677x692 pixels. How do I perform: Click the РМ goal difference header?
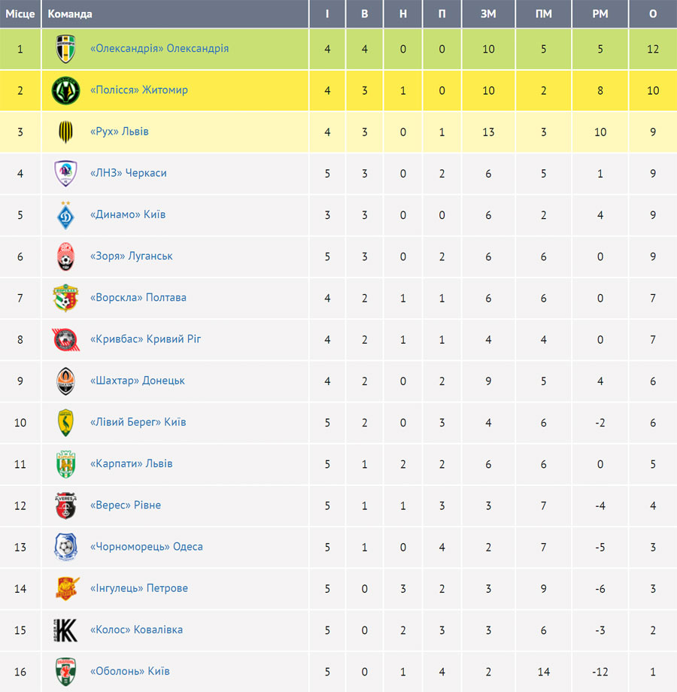coord(600,14)
